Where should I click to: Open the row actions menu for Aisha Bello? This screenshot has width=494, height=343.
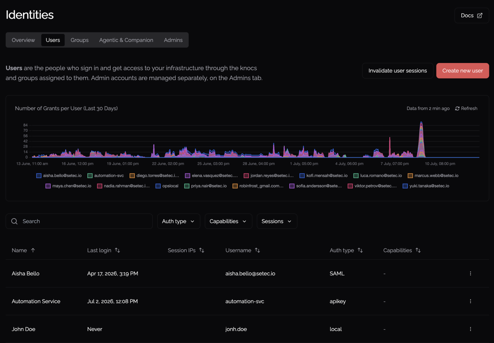[470, 273]
